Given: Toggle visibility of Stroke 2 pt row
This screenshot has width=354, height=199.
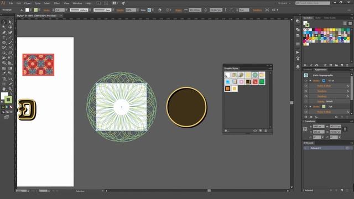Looking at the screenshot, I should point(306,107).
